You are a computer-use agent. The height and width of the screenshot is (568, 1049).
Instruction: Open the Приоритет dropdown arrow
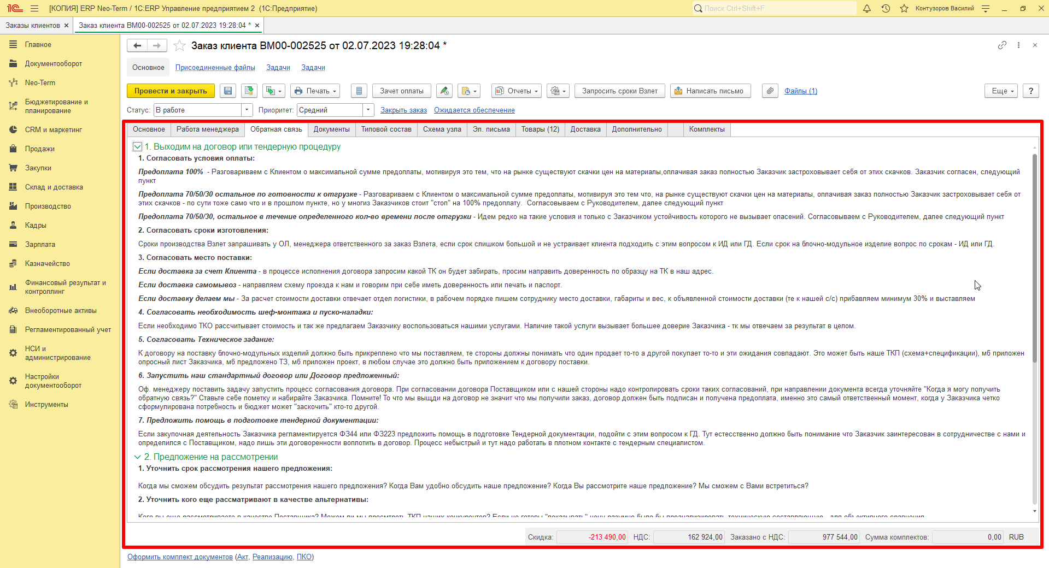[x=368, y=110]
